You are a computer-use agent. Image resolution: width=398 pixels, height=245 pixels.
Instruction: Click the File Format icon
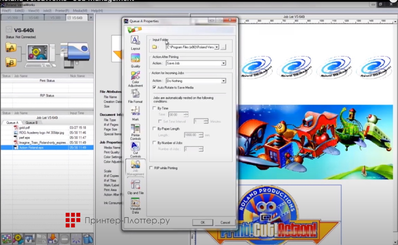[135, 95]
